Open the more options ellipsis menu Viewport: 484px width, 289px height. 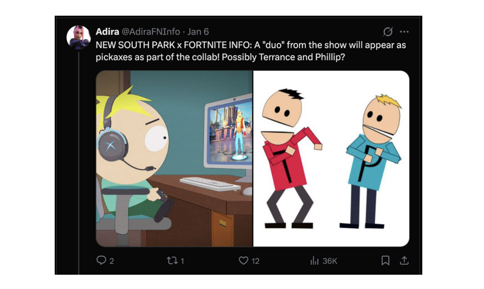[x=404, y=32]
